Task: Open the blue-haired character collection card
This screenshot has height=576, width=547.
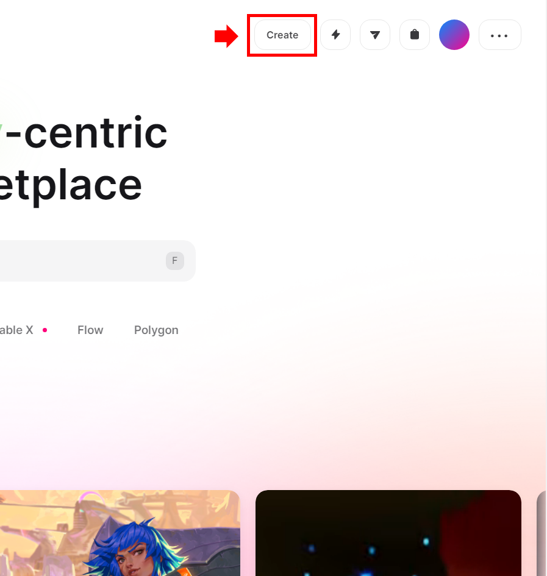Action: point(120,533)
